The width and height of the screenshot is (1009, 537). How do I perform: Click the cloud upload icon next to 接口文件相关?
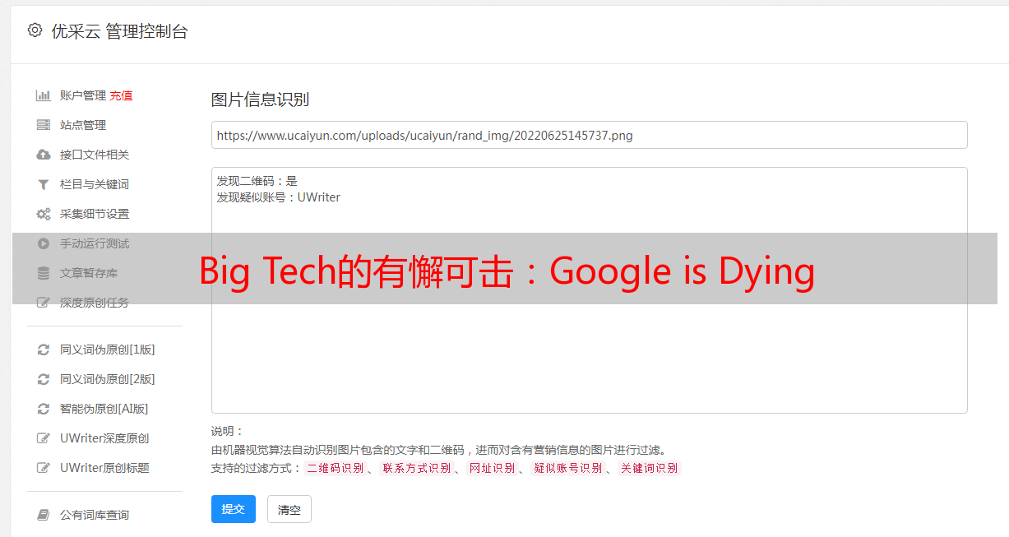click(44, 155)
